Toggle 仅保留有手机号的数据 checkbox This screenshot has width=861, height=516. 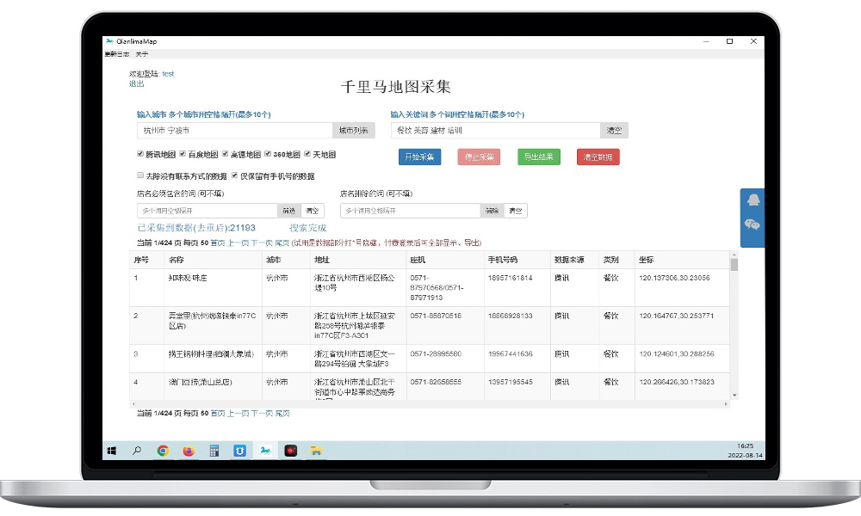[234, 175]
